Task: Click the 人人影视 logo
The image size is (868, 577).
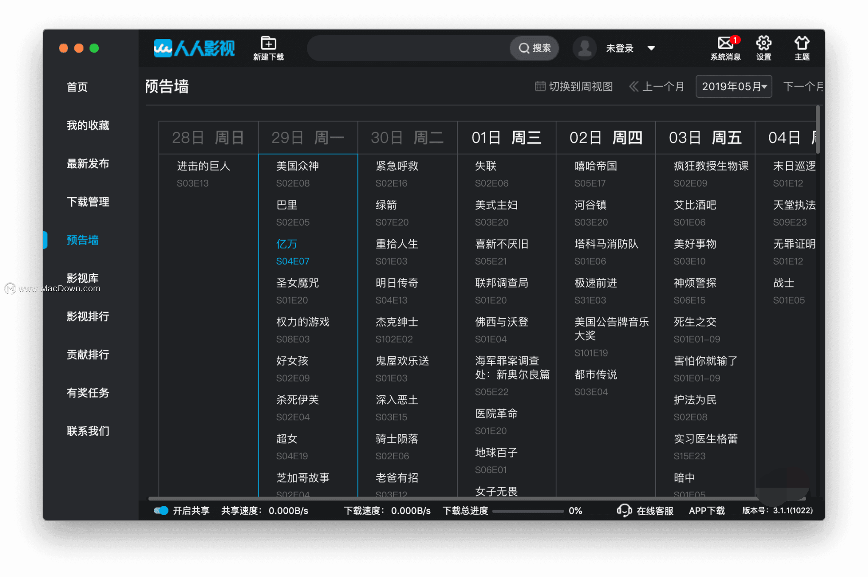Action: pos(194,48)
